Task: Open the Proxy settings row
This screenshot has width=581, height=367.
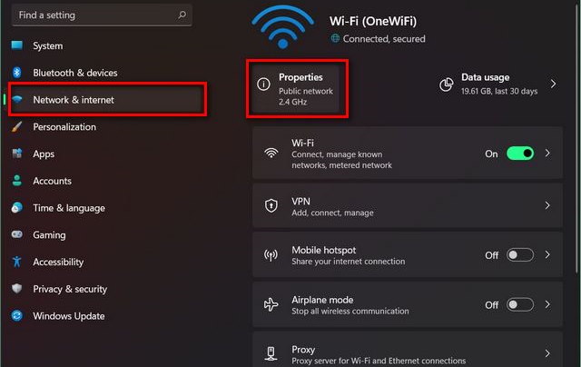Action: [x=408, y=350]
